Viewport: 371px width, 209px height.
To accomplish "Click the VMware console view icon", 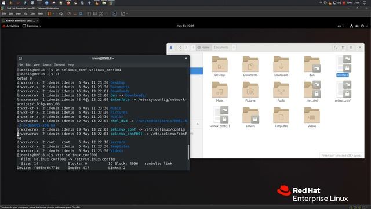I will click(115, 14).
